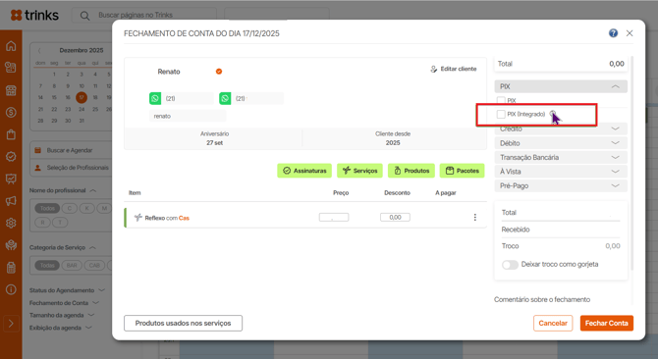The image size is (658, 359).
Task: Click Produtos usados nos serviços button
Action: coord(183,323)
